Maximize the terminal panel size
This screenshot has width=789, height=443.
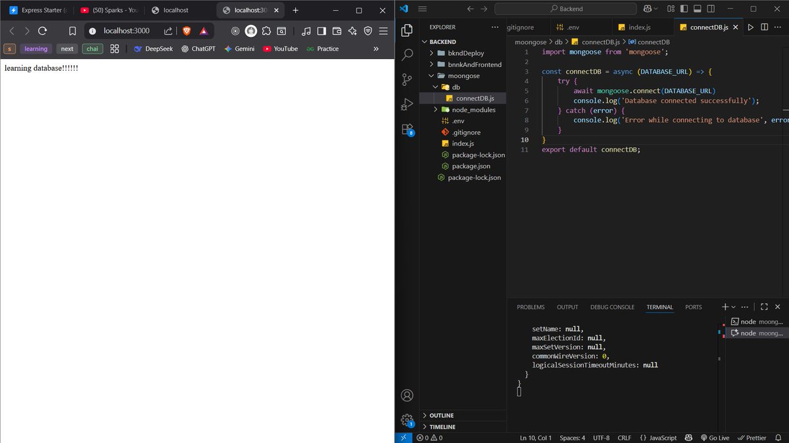click(764, 306)
